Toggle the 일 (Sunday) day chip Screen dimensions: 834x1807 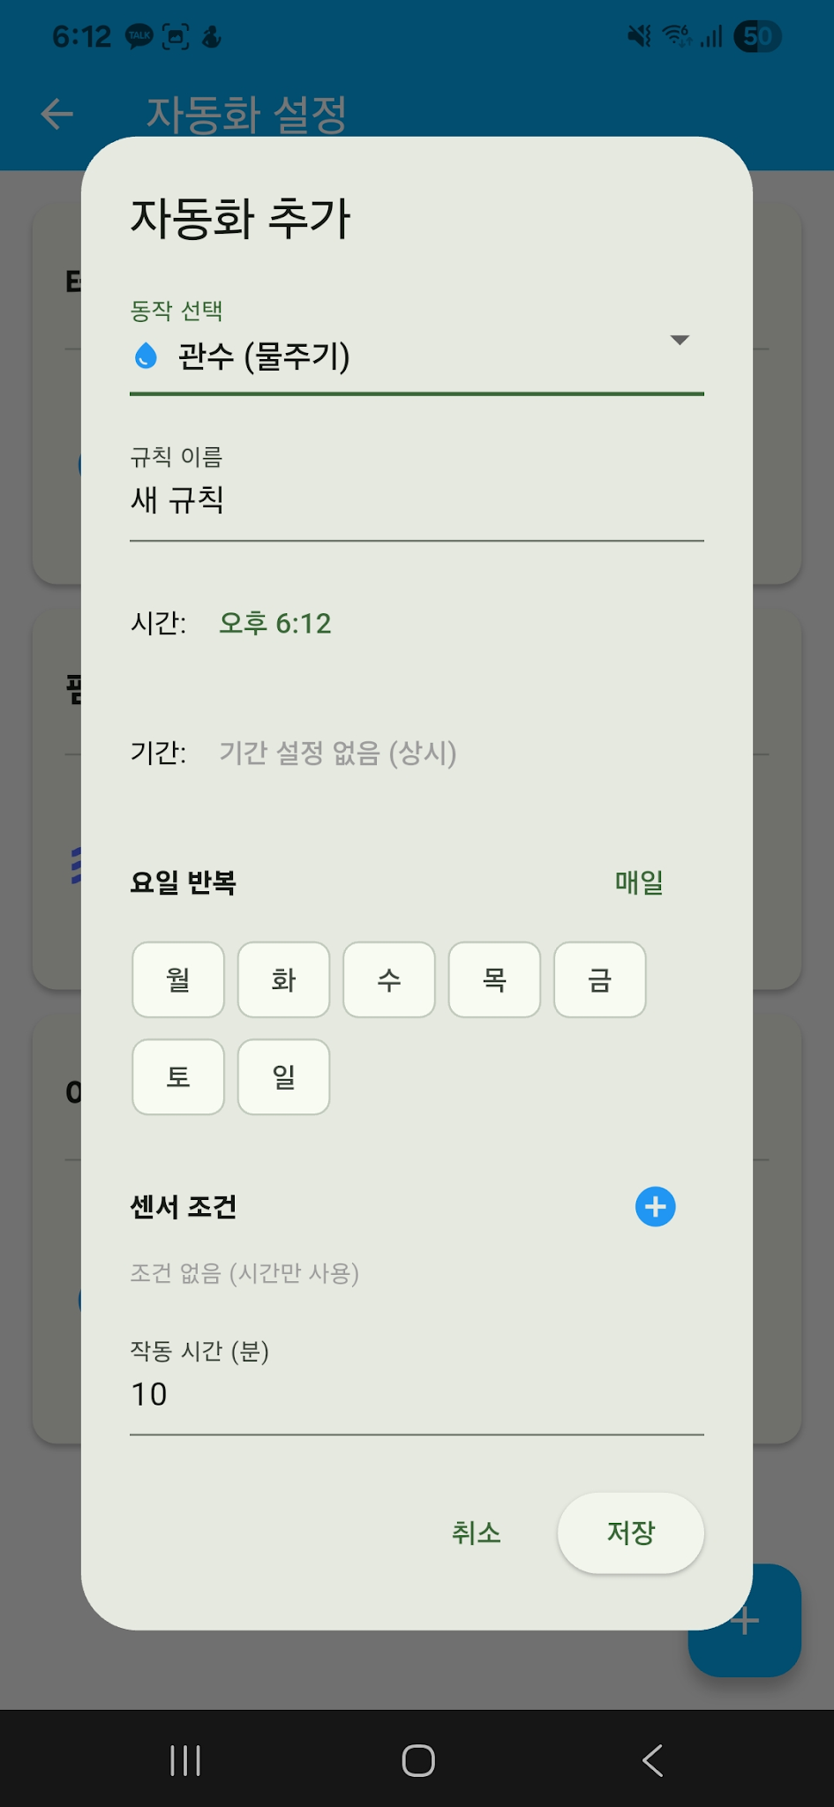click(283, 1076)
